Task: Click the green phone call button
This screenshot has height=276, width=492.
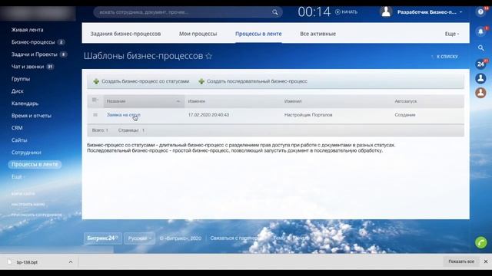Action: 480,242
